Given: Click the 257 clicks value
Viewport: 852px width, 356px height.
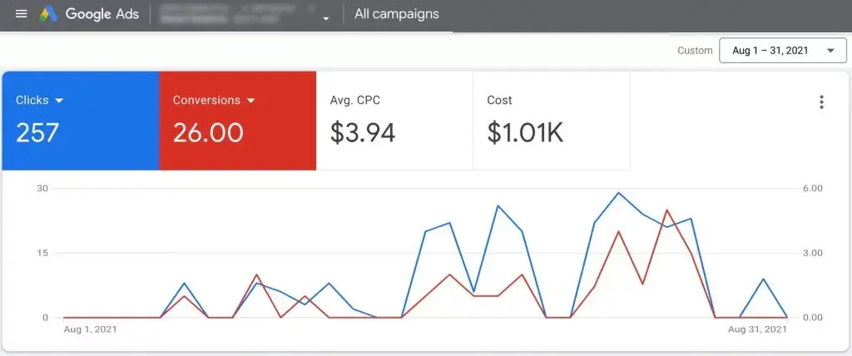Looking at the screenshot, I should [37, 132].
